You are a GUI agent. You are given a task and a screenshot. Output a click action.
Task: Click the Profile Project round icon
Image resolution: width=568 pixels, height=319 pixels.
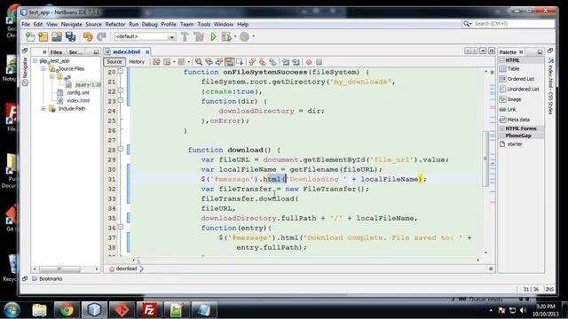(245, 36)
